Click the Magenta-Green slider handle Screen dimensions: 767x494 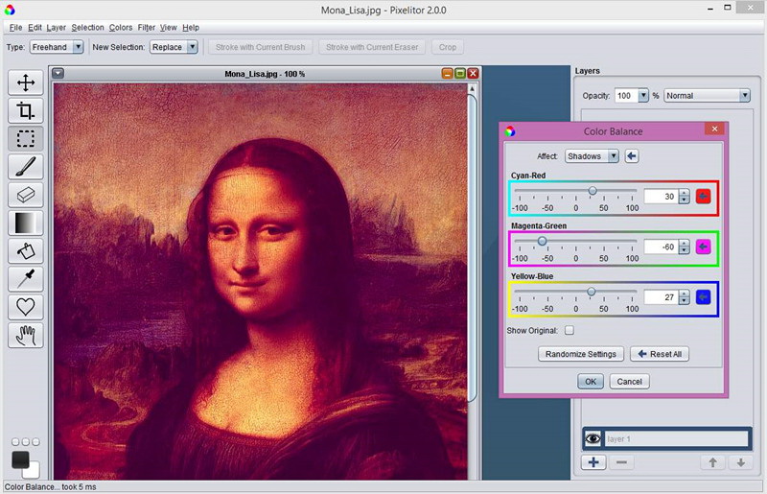(x=542, y=241)
